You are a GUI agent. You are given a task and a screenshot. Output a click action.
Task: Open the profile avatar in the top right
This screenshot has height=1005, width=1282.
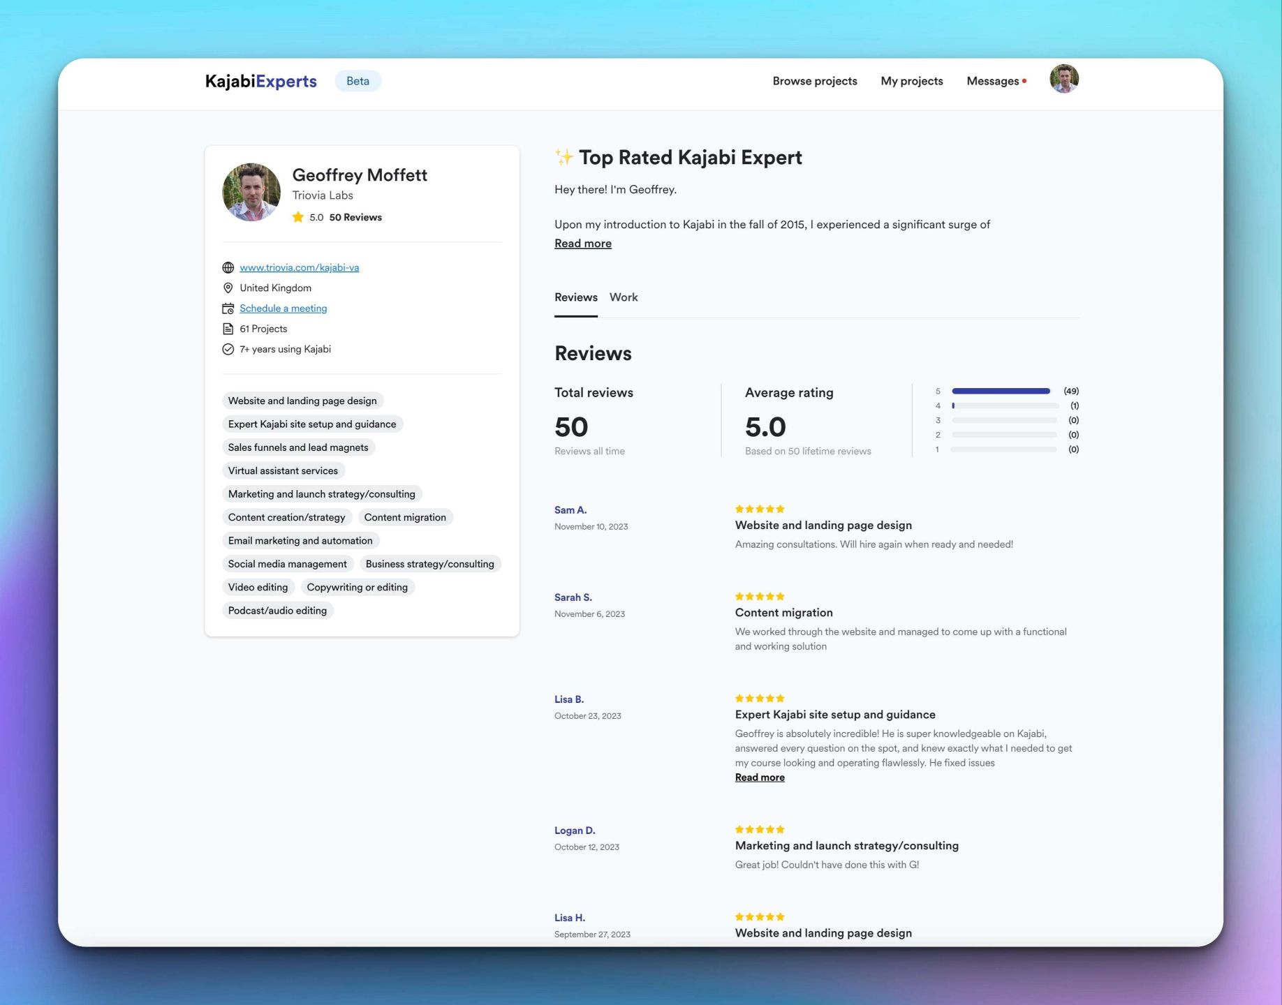point(1063,79)
